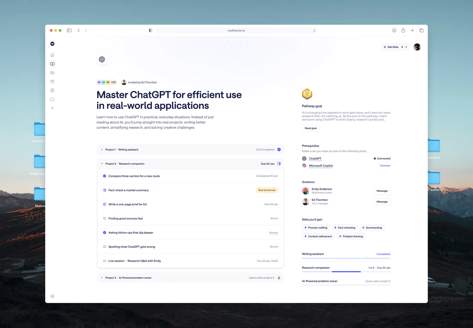
Task: Toggle Fact-check a market summary status circle
Action: pos(104,190)
